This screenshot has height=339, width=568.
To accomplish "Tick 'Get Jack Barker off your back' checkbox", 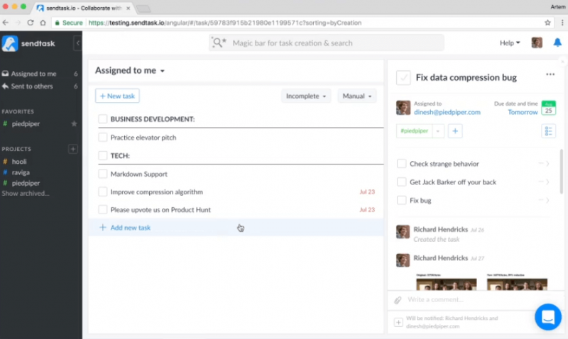I will pos(401,182).
